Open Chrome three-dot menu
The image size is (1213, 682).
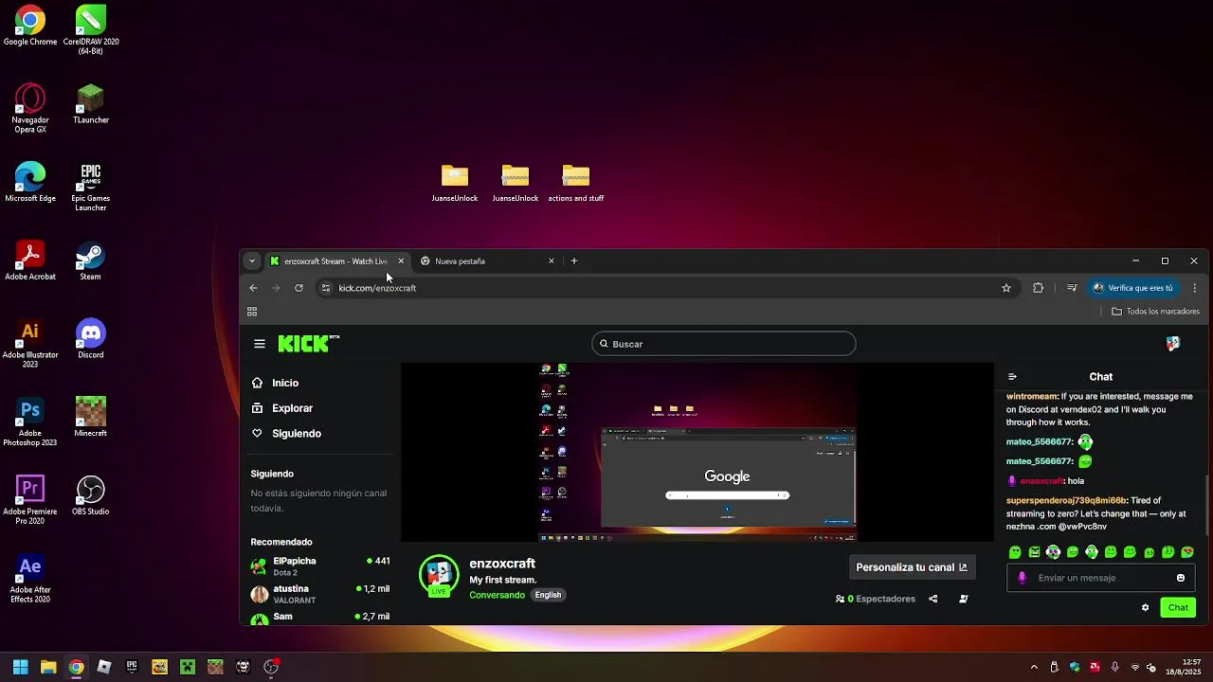[1195, 288]
